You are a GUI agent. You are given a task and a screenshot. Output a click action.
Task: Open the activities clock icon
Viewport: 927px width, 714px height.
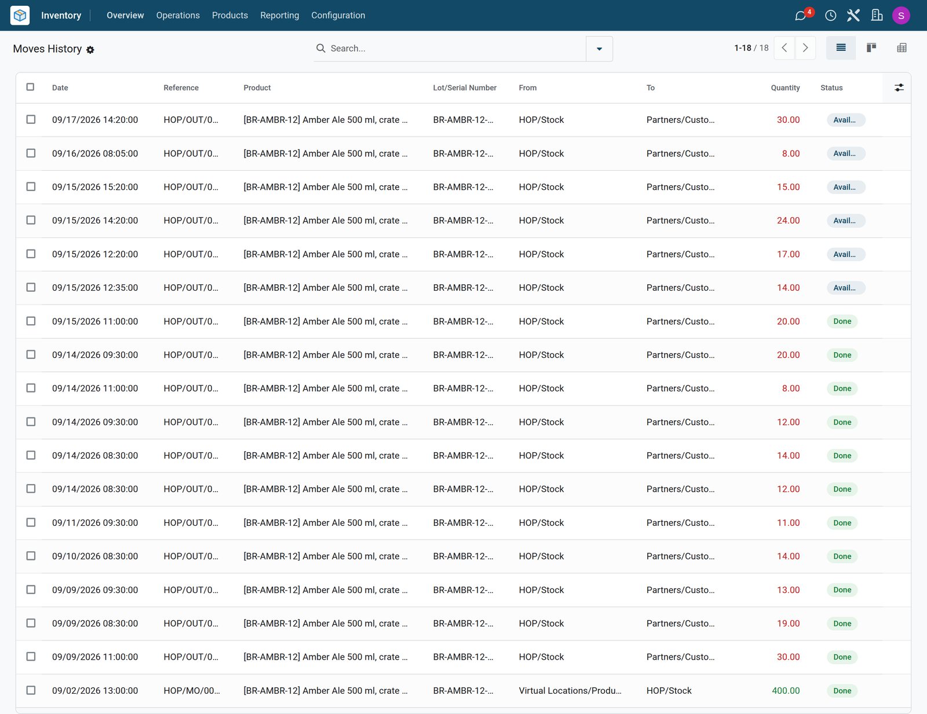(x=830, y=15)
